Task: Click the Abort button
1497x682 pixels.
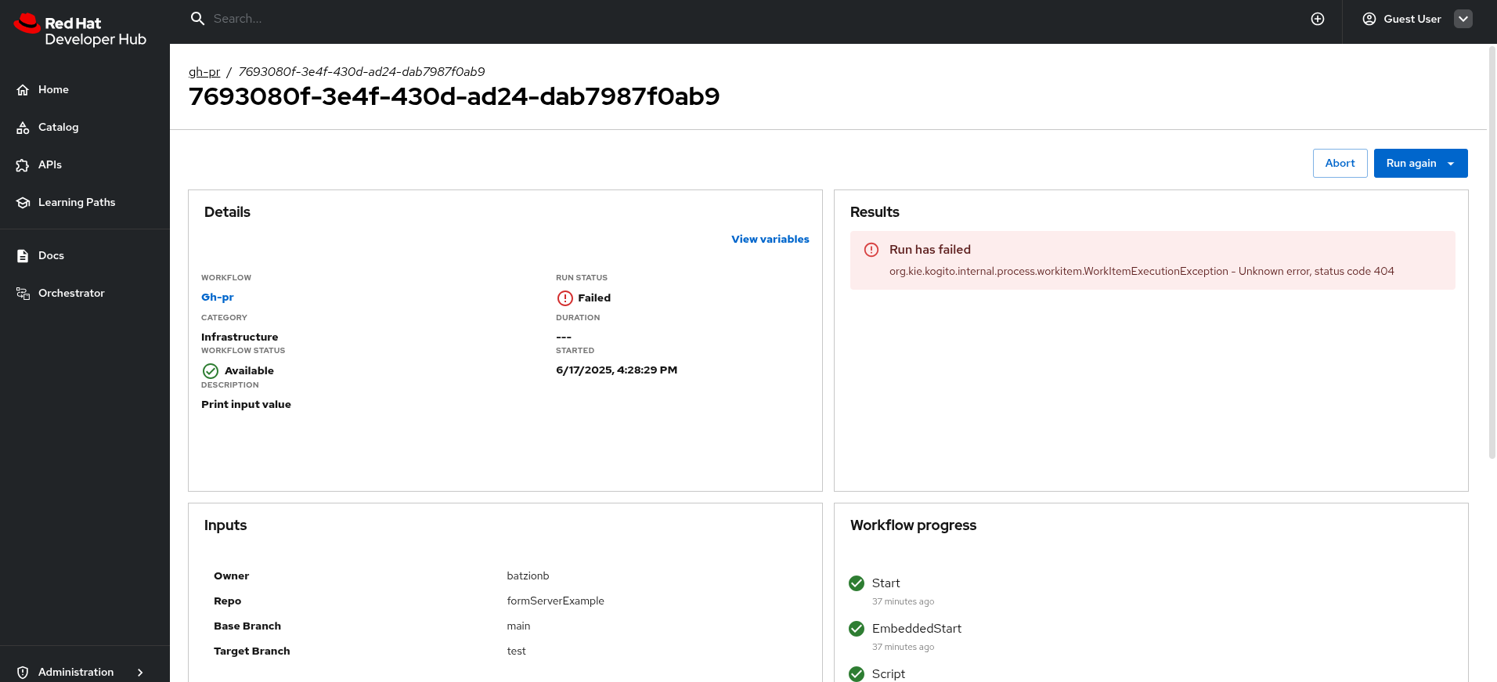Action: coord(1340,164)
